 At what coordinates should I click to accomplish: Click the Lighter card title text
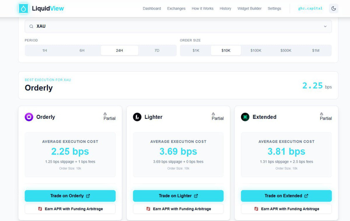click(153, 117)
